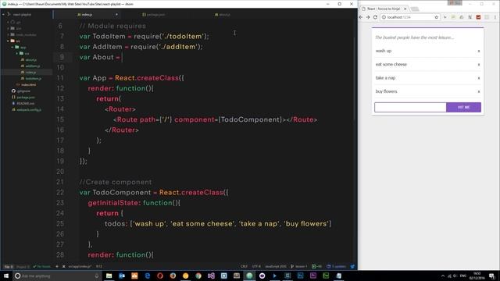The height and width of the screenshot is (281, 500).
Task: Collapse the app folder
Action: pos(12,47)
